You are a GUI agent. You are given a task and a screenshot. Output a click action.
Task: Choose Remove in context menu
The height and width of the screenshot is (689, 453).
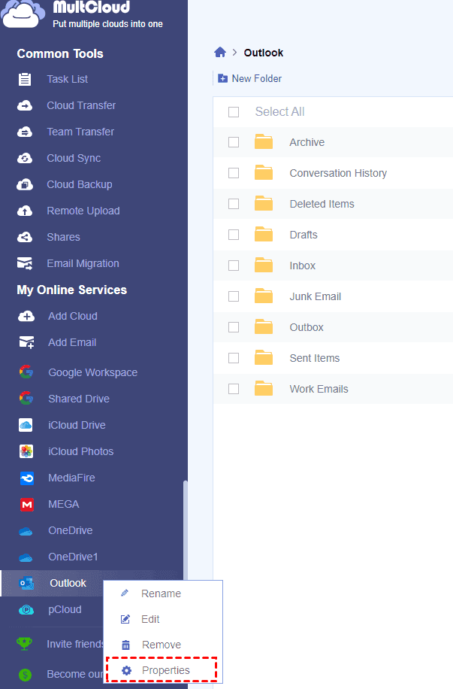(x=163, y=645)
